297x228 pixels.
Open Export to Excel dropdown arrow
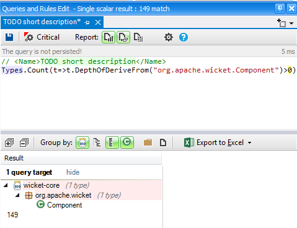click(x=249, y=142)
